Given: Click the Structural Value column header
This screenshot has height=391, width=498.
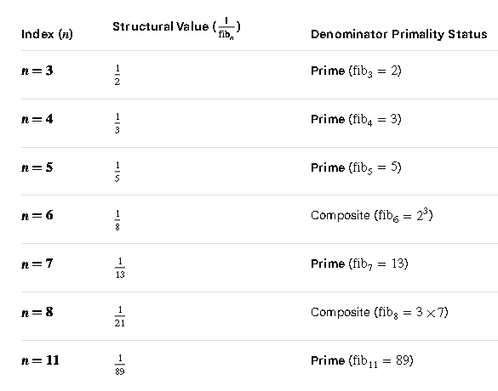Looking at the screenshot, I should pyautogui.click(x=176, y=28).
